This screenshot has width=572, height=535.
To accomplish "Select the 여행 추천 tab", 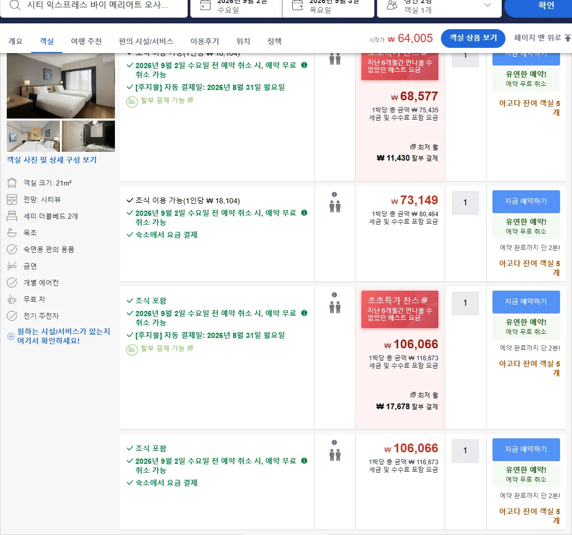I will [86, 41].
